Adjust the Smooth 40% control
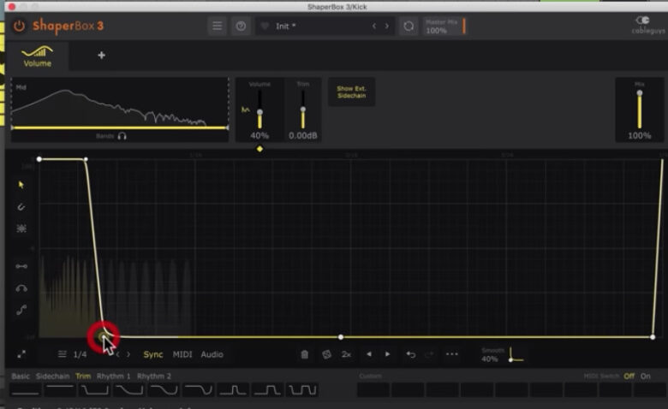 tap(502, 355)
